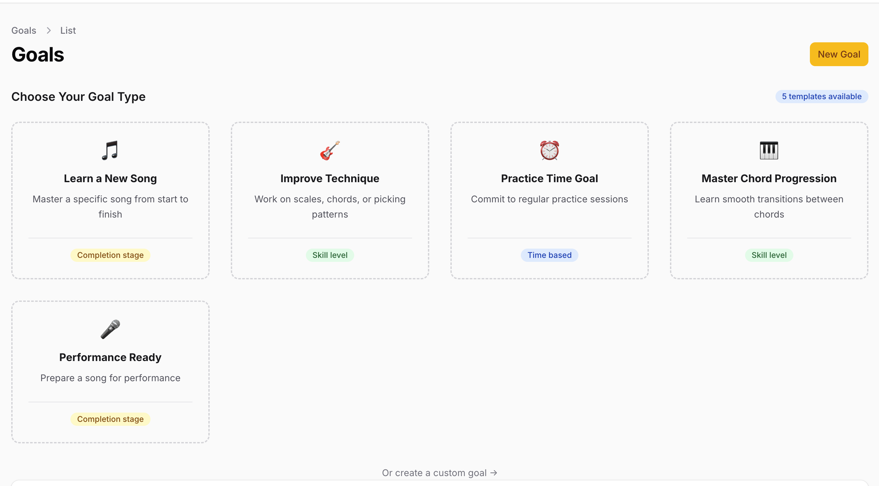The image size is (879, 486).
Task: Expand the Performance Ready template
Action: tap(110, 372)
